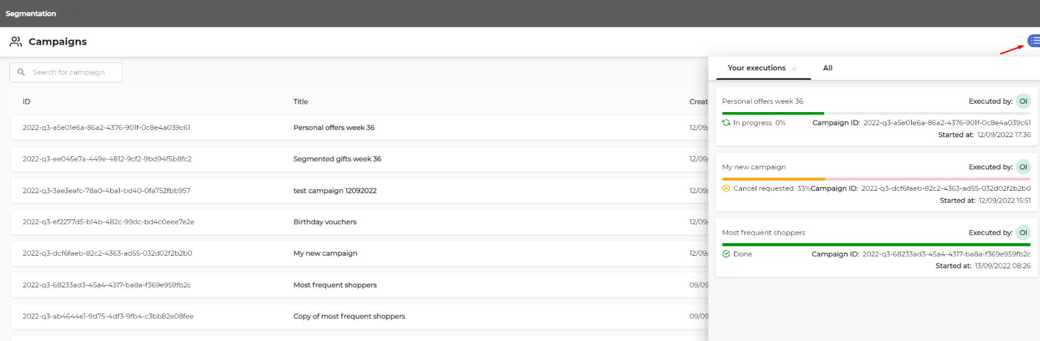Viewport: 1040px width, 341px height.
Task: Click the Title column header
Action: (x=301, y=102)
